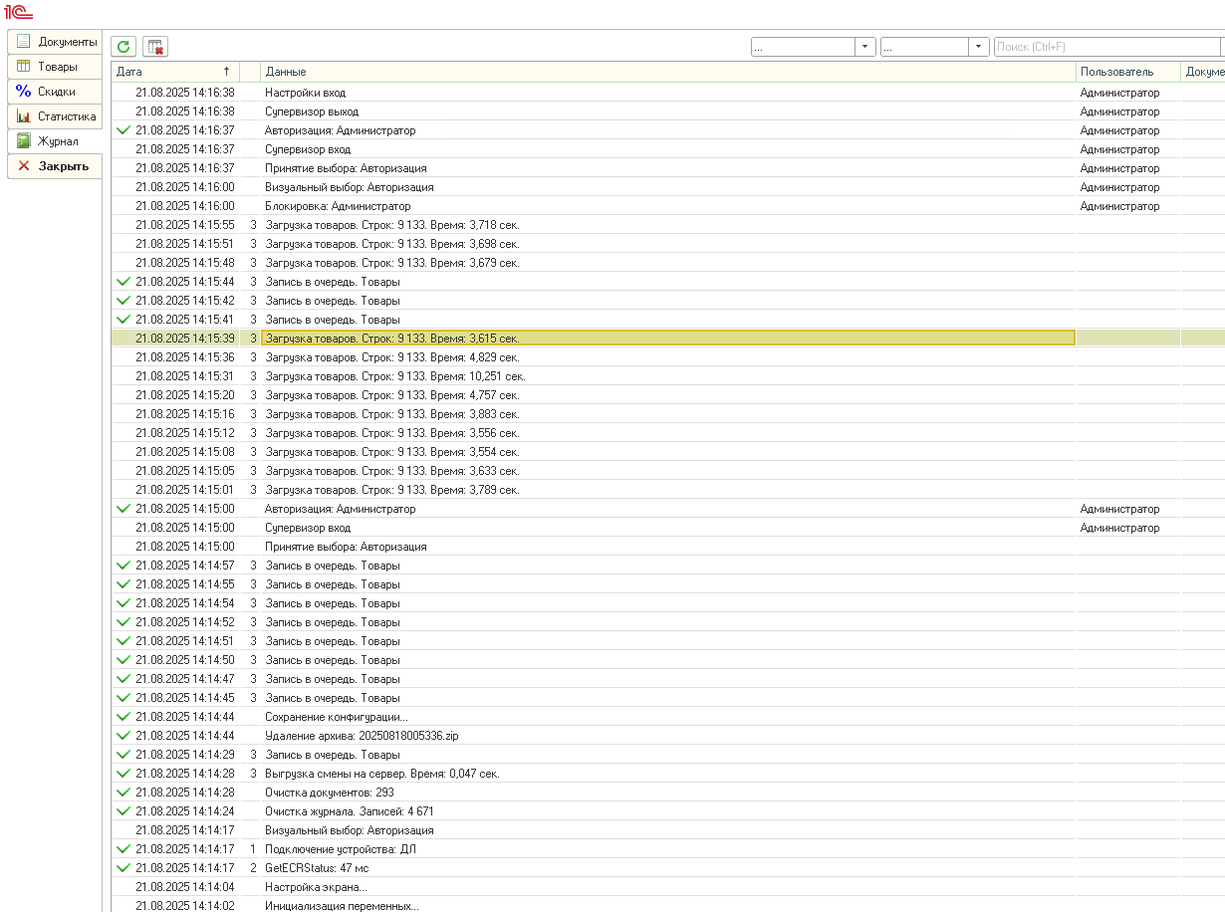Select Принятие выбора: Авторизация at 14:16:37

(667, 168)
